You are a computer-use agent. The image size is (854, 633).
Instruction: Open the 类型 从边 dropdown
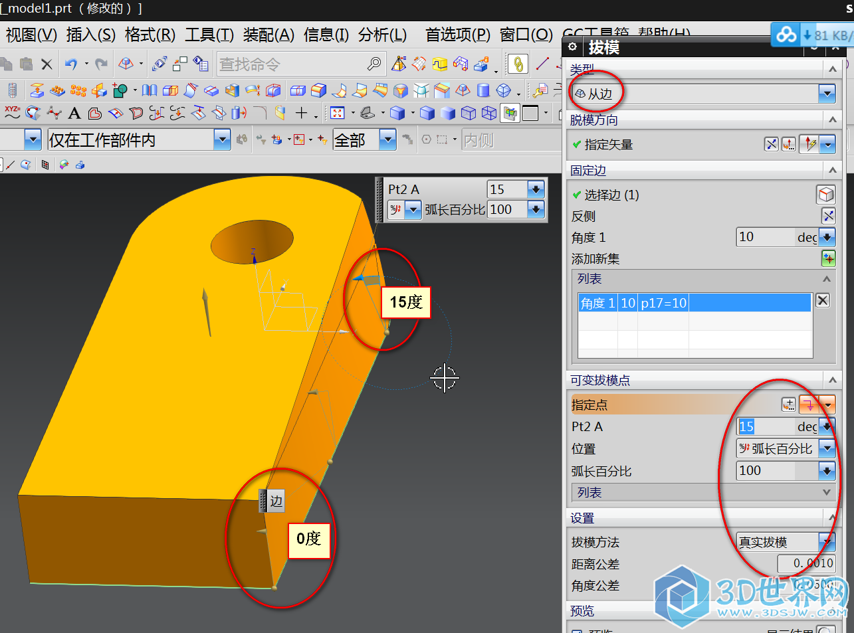pos(827,94)
